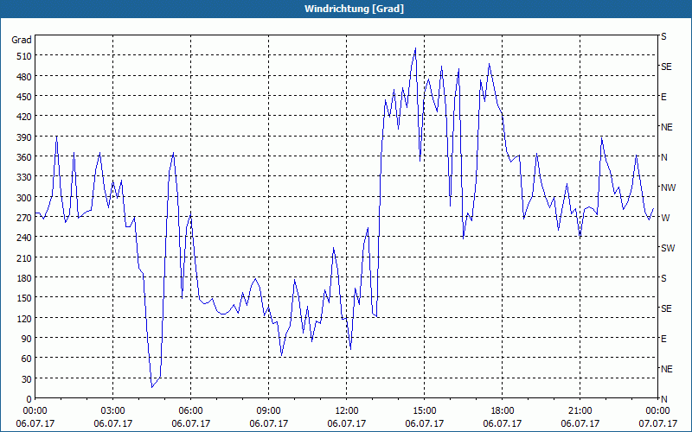Select the 06:00 time label
Screen dimensions: 692x432
[x=190, y=411]
